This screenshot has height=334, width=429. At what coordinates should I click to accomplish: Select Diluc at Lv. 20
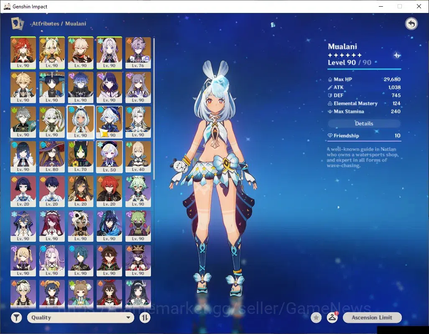click(110, 192)
